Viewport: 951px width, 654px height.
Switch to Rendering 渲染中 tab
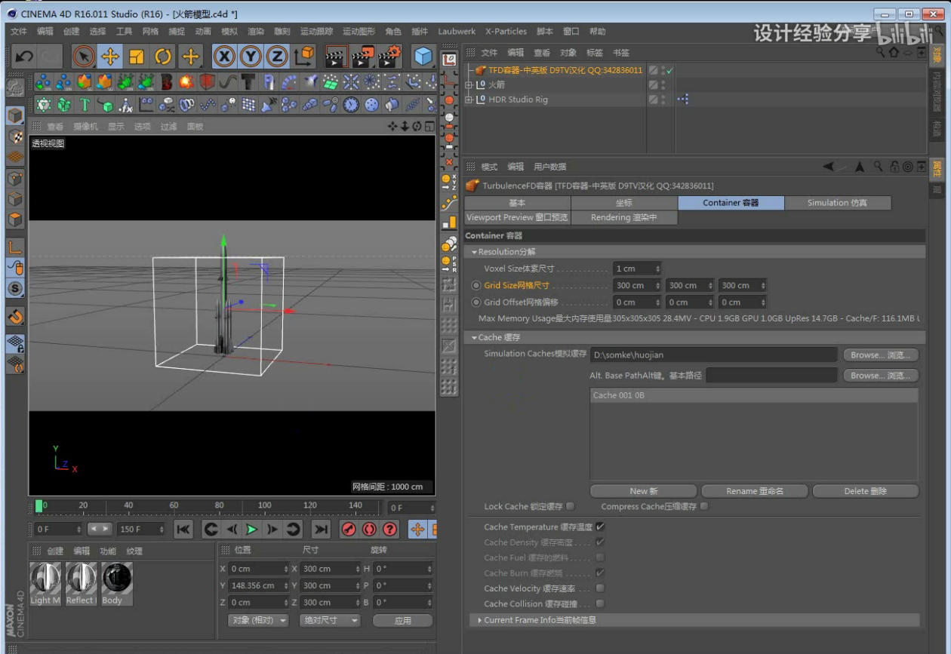(624, 217)
